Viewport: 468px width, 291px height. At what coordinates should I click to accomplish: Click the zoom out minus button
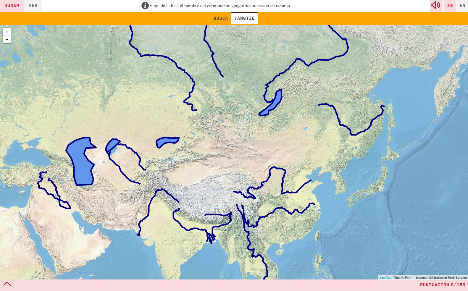click(7, 39)
